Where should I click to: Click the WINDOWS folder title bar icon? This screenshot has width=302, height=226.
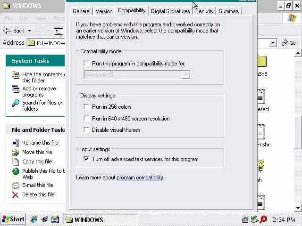[6, 5]
